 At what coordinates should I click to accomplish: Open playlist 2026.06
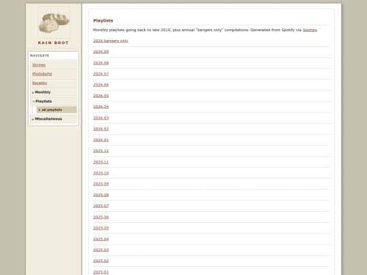101,85
